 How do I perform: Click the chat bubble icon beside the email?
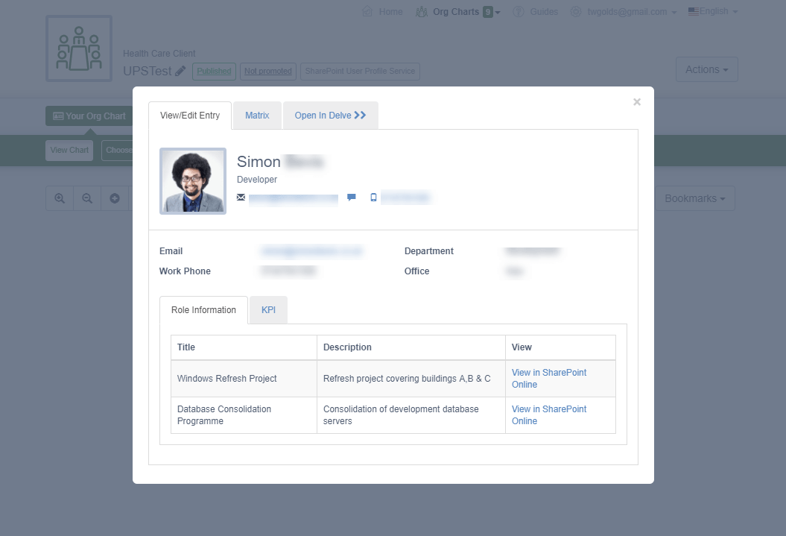click(352, 198)
